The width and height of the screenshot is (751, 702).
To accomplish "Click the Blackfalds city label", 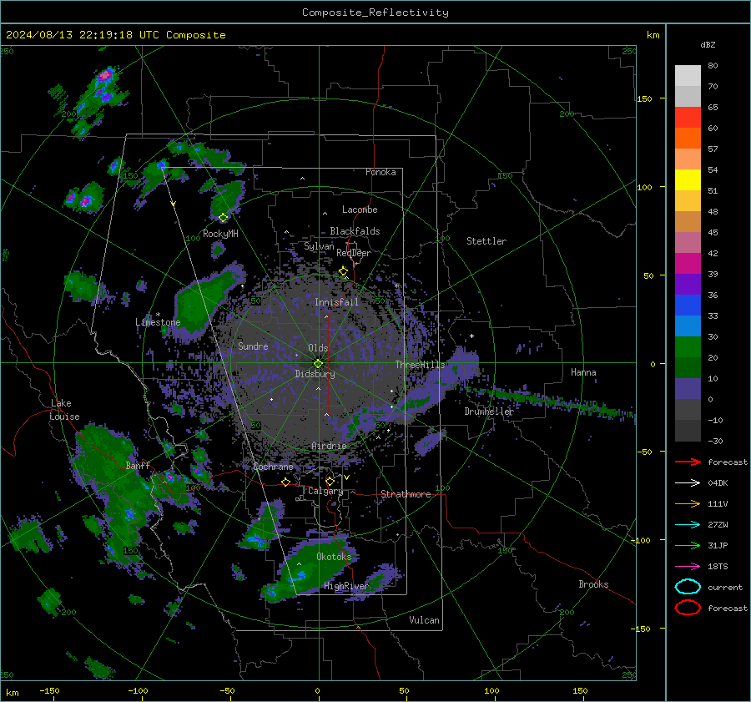I will point(355,231).
